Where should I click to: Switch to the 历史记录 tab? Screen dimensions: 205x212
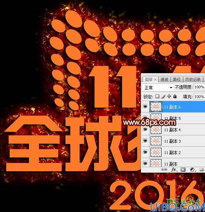pyautogui.click(x=193, y=79)
